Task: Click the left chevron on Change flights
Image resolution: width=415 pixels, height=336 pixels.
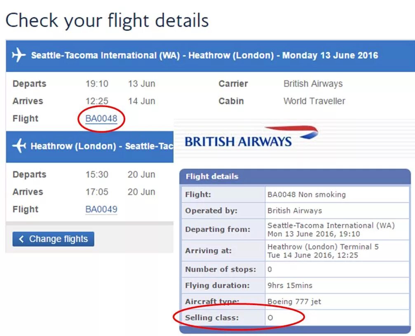Action: [21, 239]
